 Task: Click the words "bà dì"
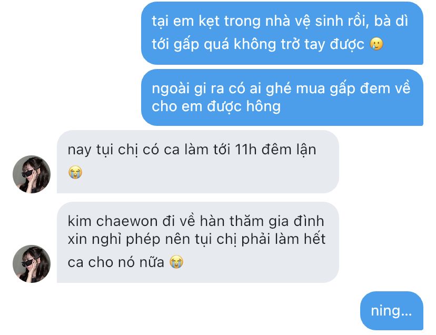point(391,21)
